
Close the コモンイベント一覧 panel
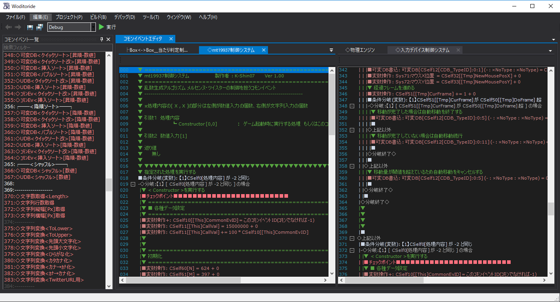(x=108, y=39)
